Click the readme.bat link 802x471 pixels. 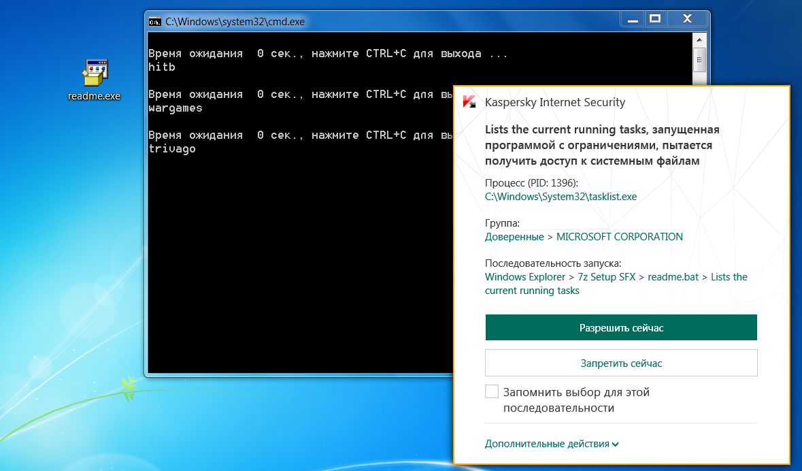coord(673,277)
